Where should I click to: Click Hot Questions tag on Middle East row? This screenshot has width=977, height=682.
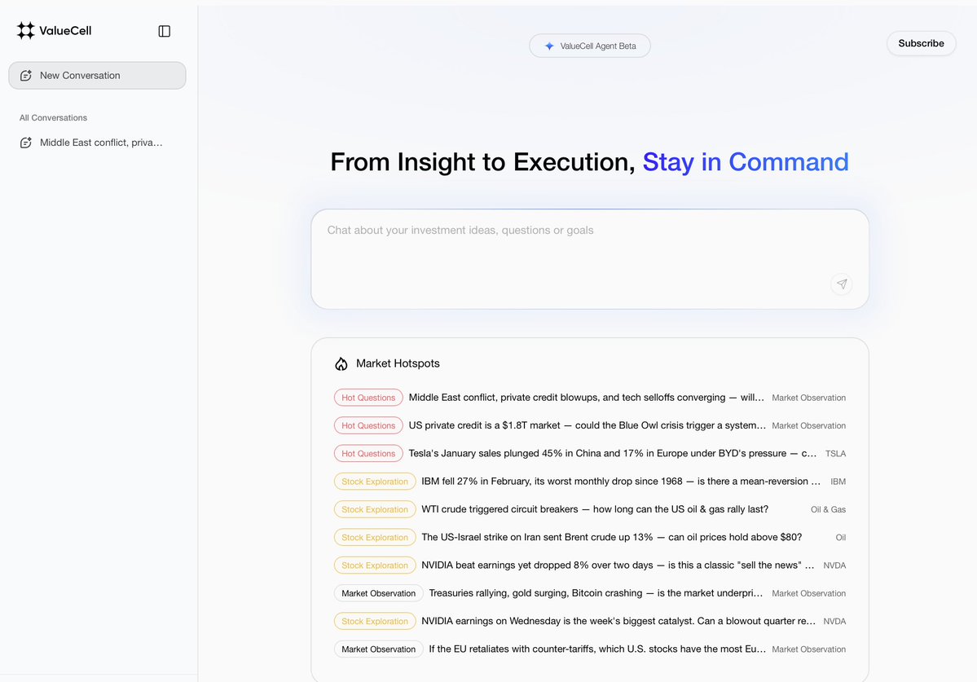coord(368,398)
